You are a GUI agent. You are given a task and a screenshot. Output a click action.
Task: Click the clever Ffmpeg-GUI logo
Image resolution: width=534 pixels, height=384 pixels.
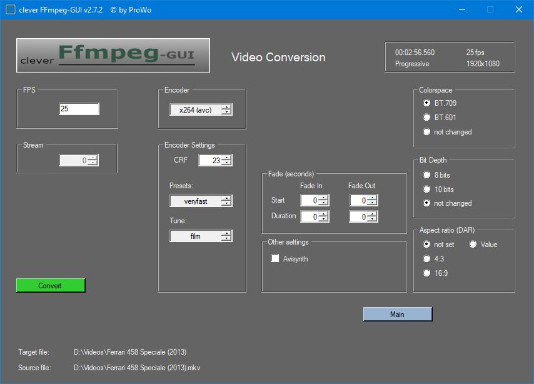click(x=113, y=56)
